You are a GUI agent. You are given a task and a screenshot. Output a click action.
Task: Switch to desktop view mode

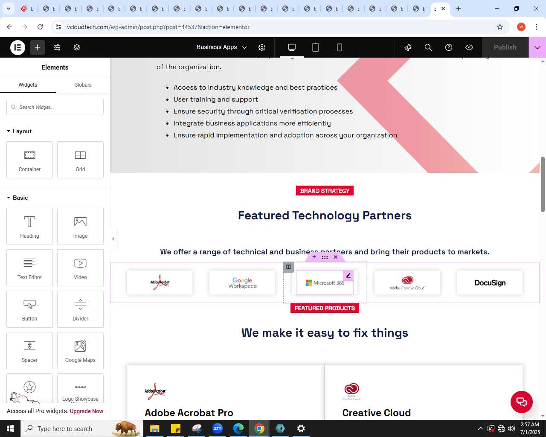coord(292,47)
